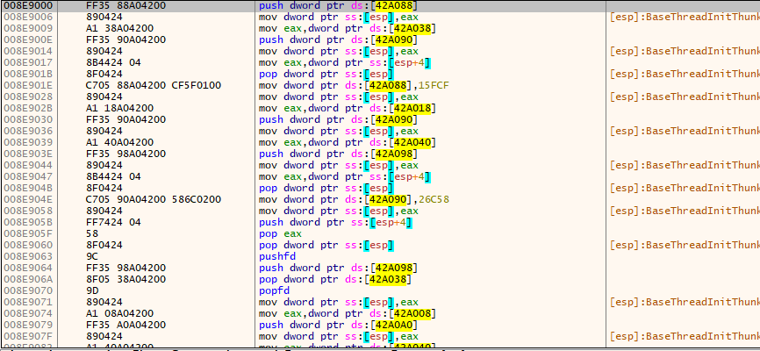Click instruction mov eax,dword ptr ds:[42A040]

click(348, 142)
